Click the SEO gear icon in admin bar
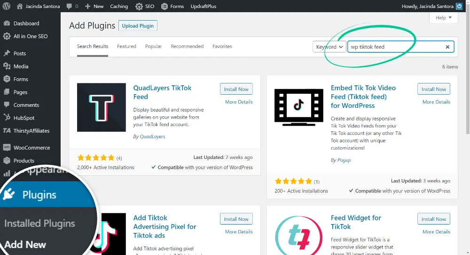The image size is (470, 255). (x=139, y=6)
